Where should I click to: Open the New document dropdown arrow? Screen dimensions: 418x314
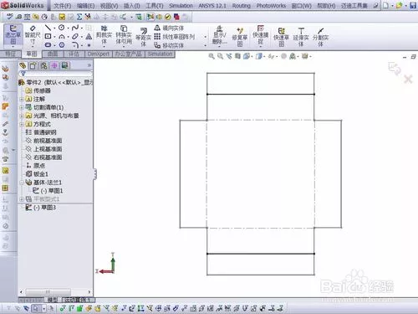392,6
